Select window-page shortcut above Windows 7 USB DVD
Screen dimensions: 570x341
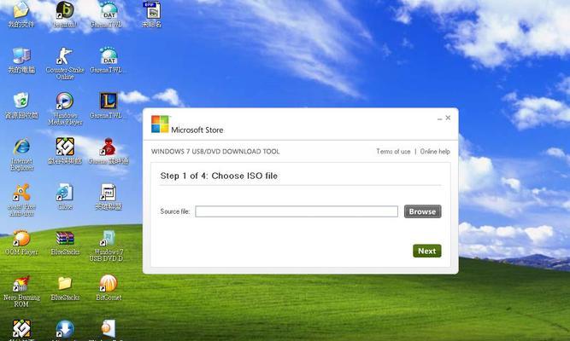tap(109, 197)
